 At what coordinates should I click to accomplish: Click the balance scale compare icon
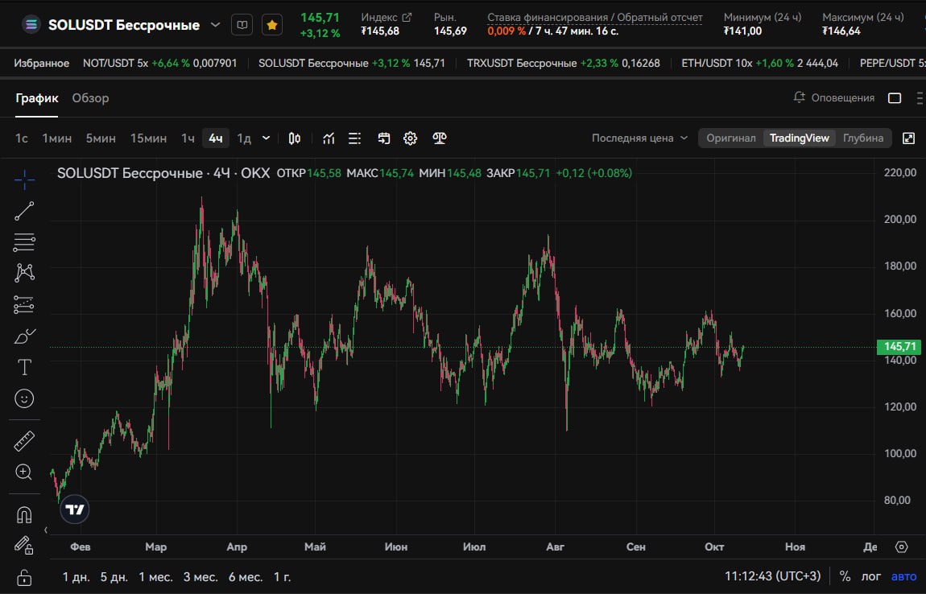(x=440, y=138)
